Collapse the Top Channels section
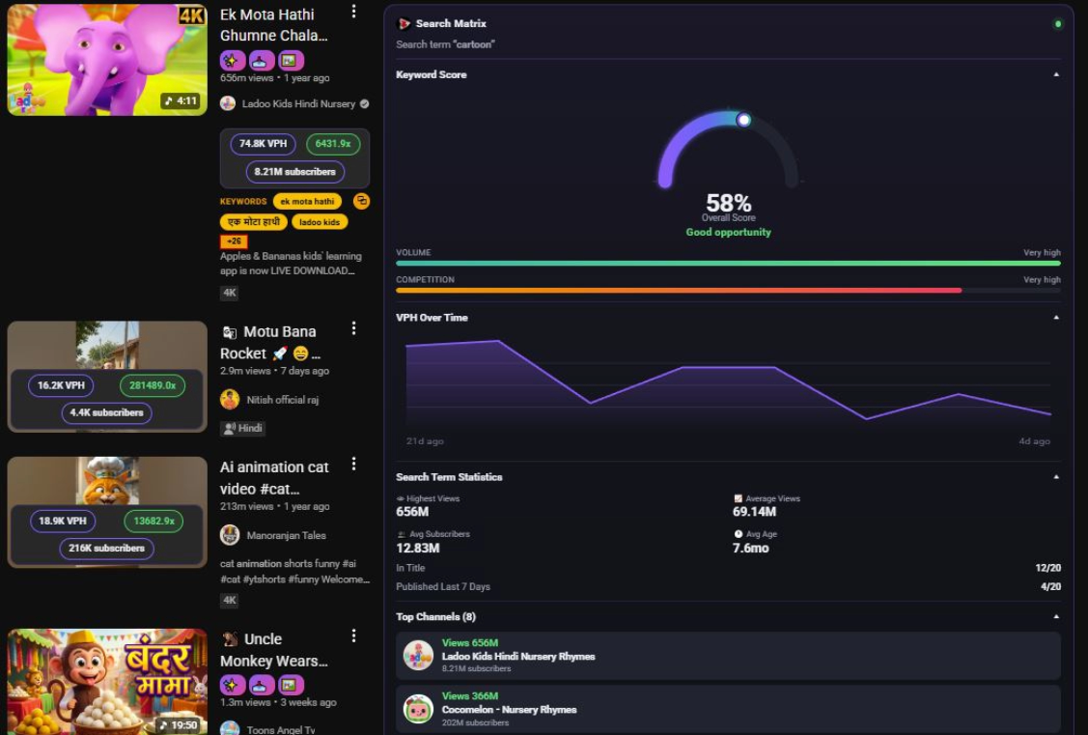Viewport: 1088px width, 735px height. (1056, 616)
